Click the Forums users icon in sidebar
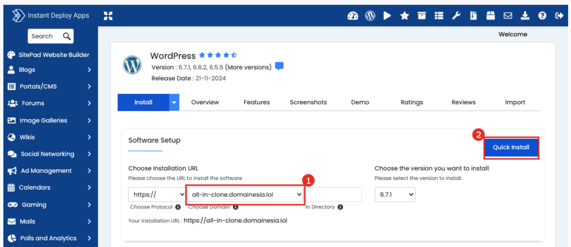 (12, 103)
